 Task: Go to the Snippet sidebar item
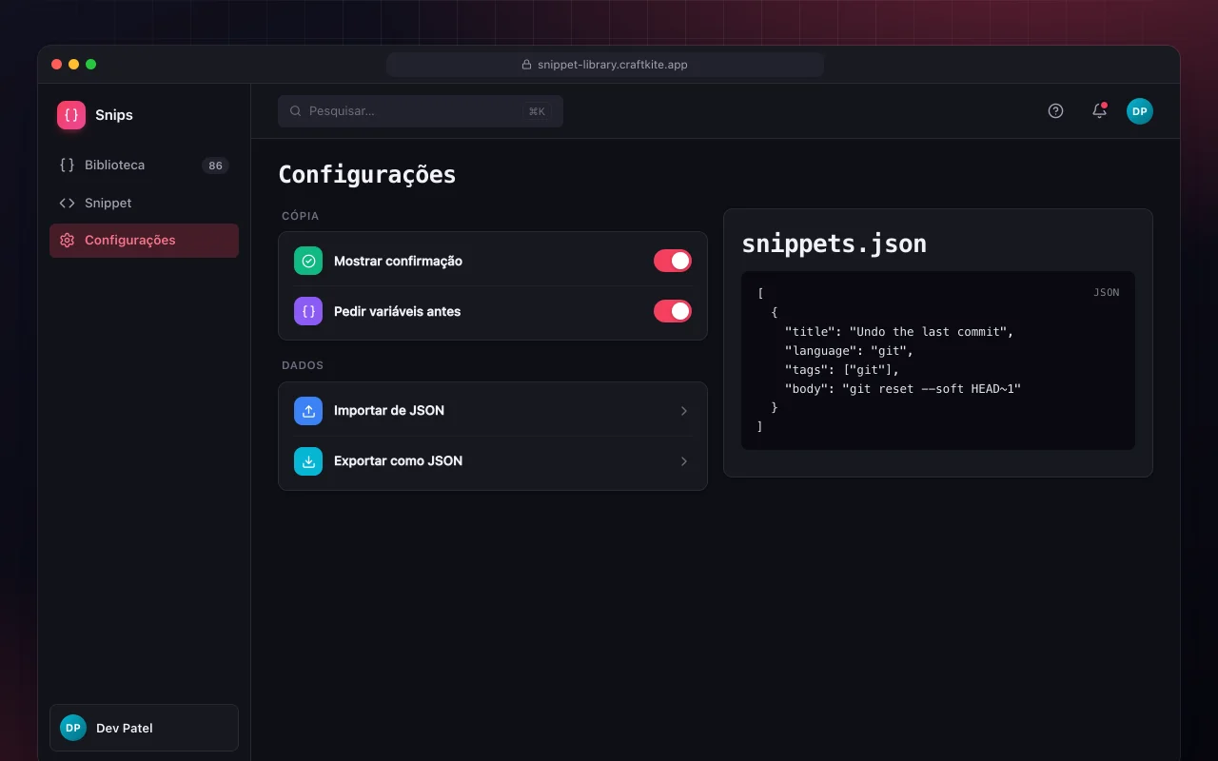tap(144, 203)
